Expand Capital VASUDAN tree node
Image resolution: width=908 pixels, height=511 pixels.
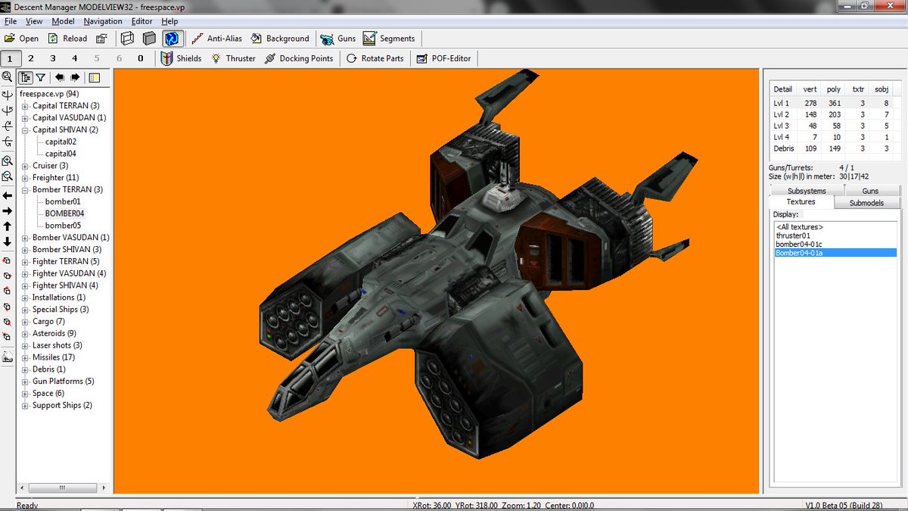[25, 118]
